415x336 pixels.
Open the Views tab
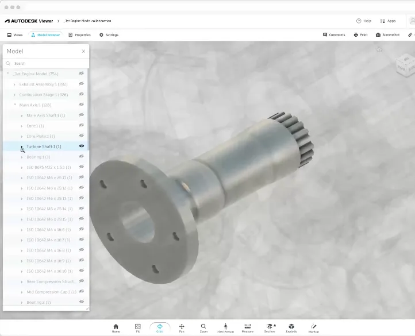[x=15, y=35]
